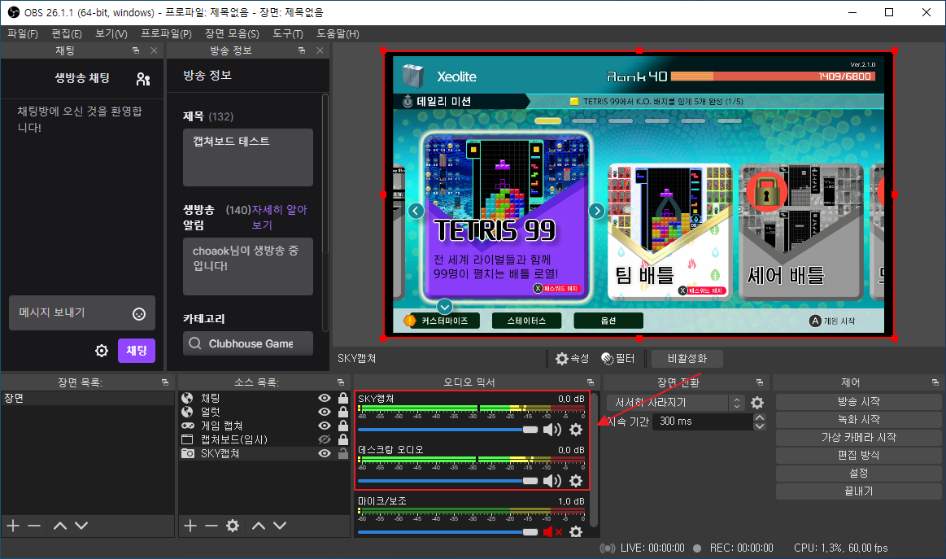The image size is (946, 559).
Task: Open 속성 properties for SKY캡쳐 source
Action: pyautogui.click(x=572, y=359)
